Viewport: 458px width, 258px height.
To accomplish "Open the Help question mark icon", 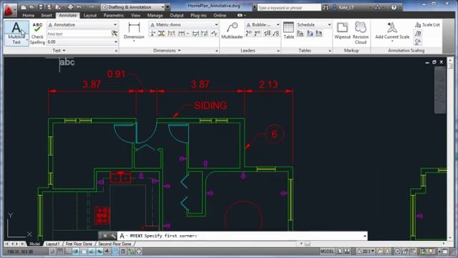I will [x=394, y=7].
